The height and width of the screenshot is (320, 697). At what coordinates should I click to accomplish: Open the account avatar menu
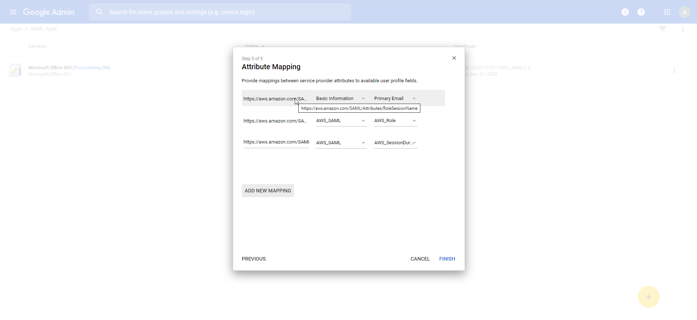pyautogui.click(x=685, y=12)
